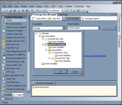Open the Community menu

tap(79, 6)
